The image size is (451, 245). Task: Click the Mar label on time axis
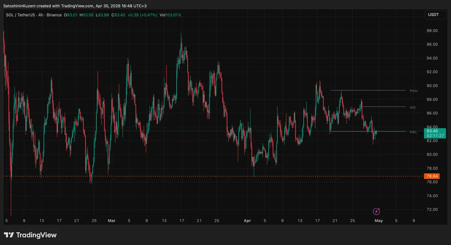(112, 221)
